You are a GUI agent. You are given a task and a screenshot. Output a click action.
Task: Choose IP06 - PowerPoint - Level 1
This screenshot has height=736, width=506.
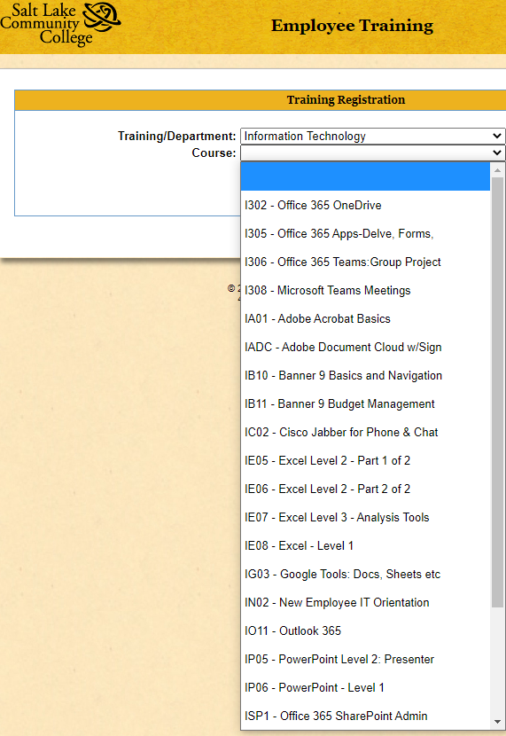point(365,687)
